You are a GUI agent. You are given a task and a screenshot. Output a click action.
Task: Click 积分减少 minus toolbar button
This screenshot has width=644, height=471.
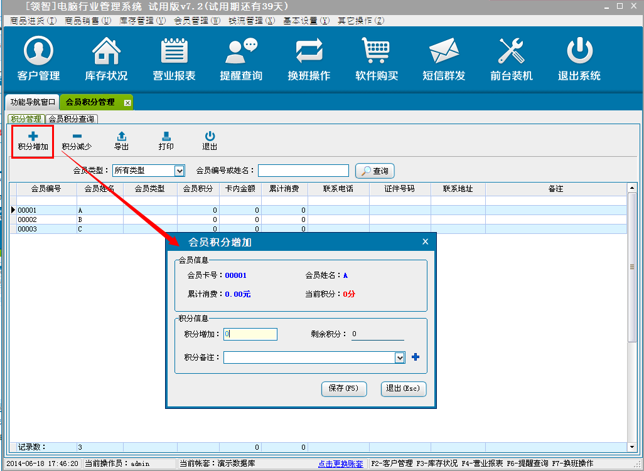(77, 141)
